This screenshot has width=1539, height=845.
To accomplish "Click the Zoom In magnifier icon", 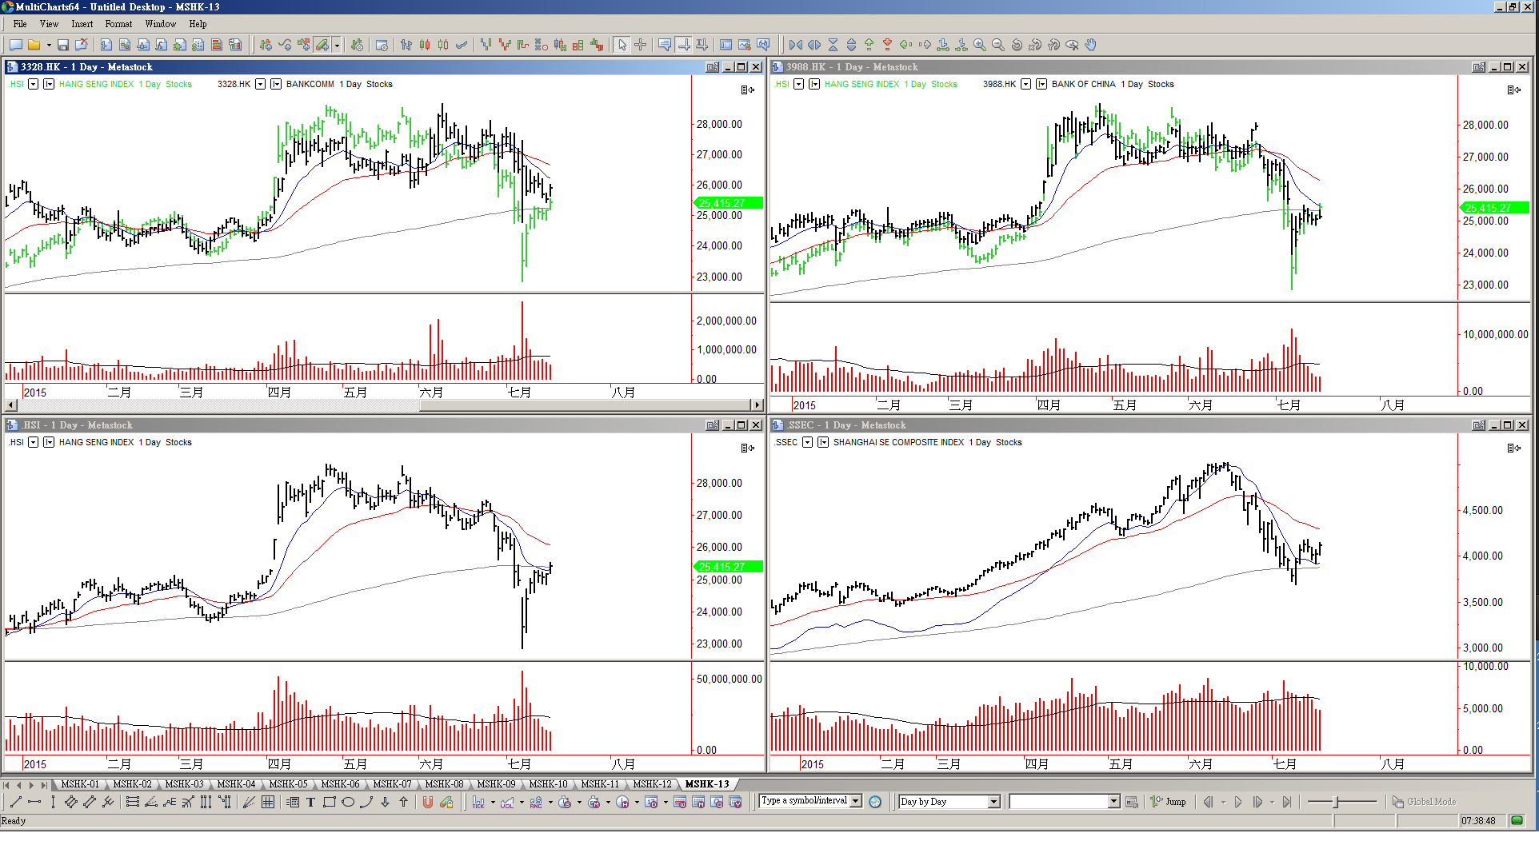I will [980, 45].
